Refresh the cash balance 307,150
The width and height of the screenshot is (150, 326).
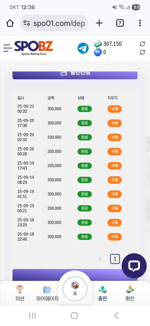click(142, 44)
